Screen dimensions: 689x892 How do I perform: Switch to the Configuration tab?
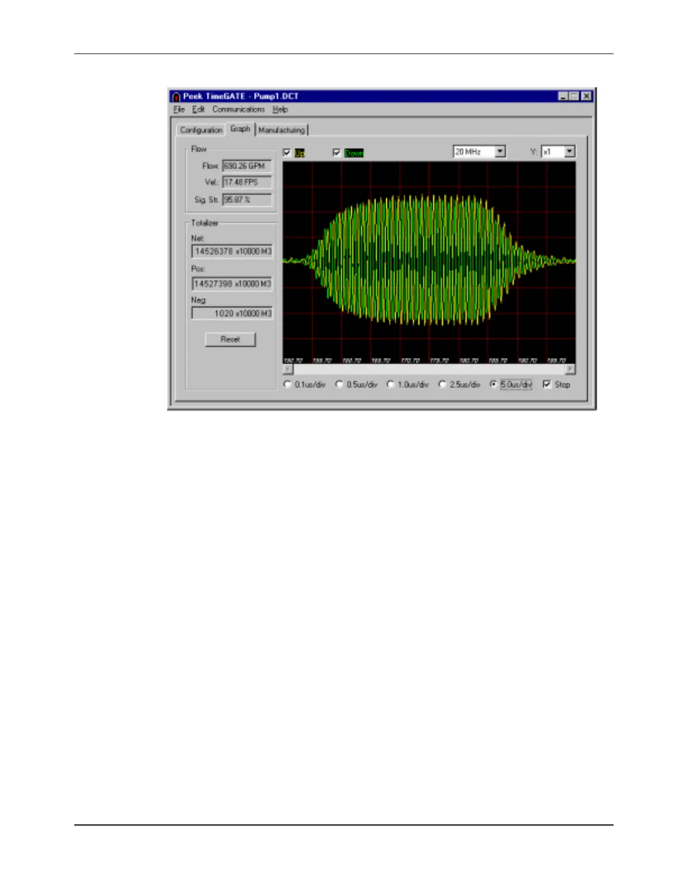(201, 130)
